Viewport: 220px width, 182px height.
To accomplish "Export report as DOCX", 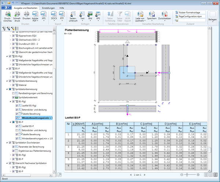I will click(54, 16).
